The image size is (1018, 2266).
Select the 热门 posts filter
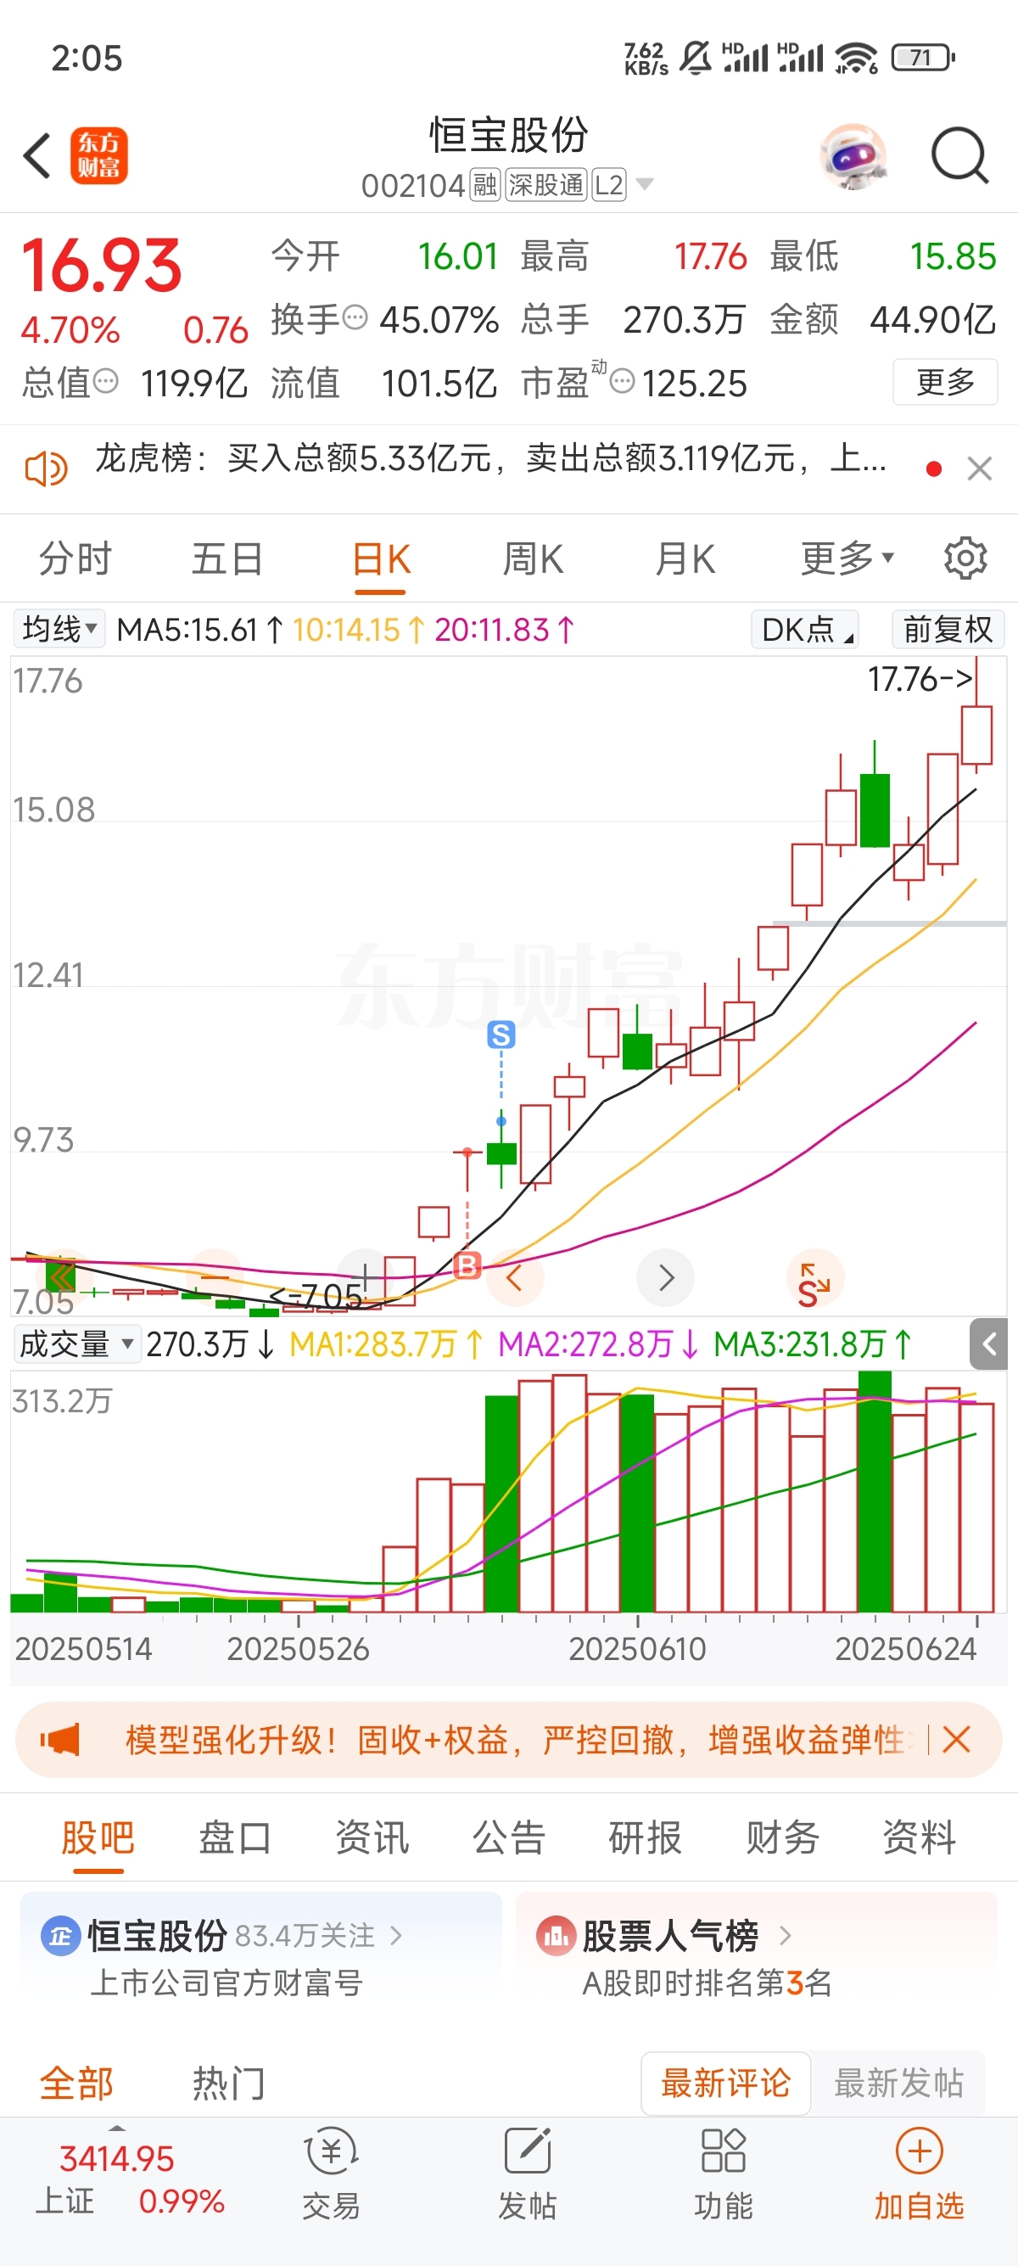[x=228, y=2083]
